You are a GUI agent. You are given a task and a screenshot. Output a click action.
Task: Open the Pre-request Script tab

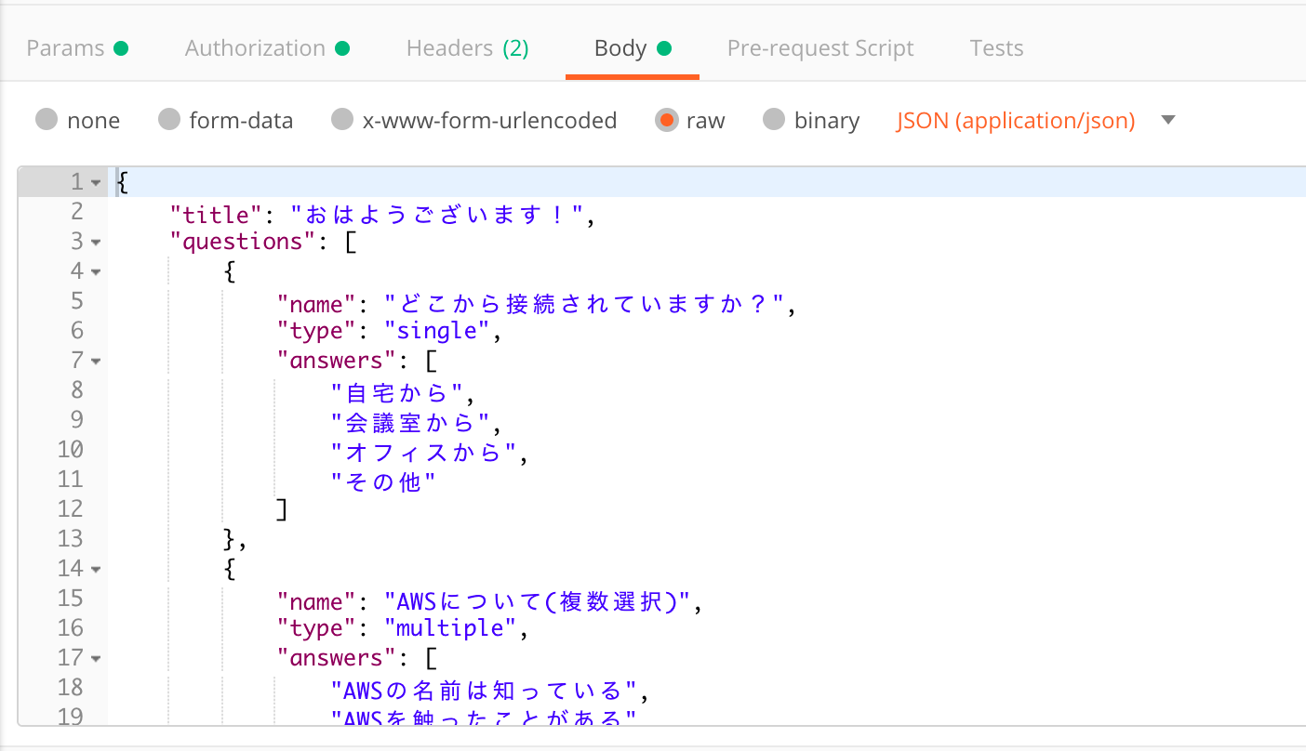pyautogui.click(x=820, y=48)
